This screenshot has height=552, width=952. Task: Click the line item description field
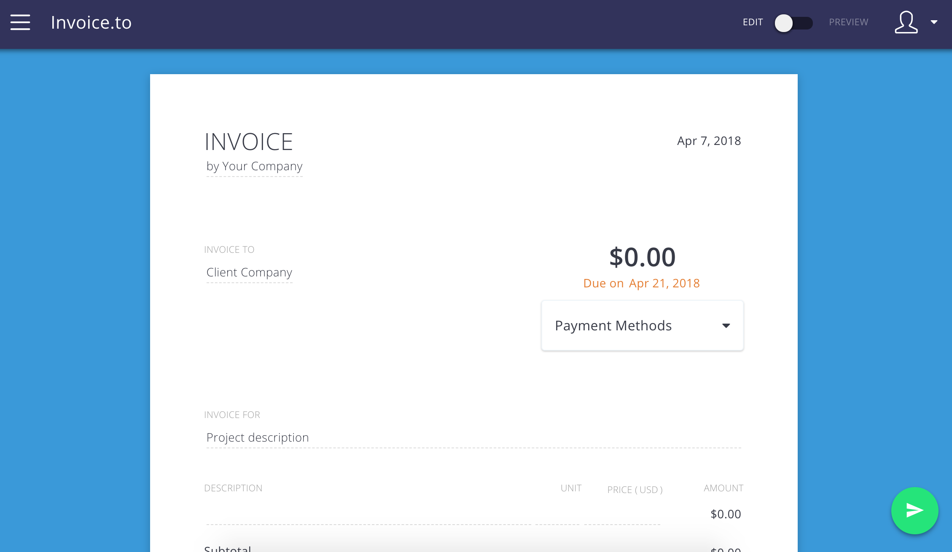click(368, 515)
